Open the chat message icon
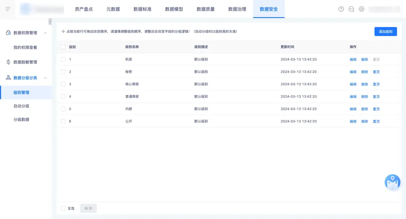The image size is (406, 219). click(x=351, y=9)
